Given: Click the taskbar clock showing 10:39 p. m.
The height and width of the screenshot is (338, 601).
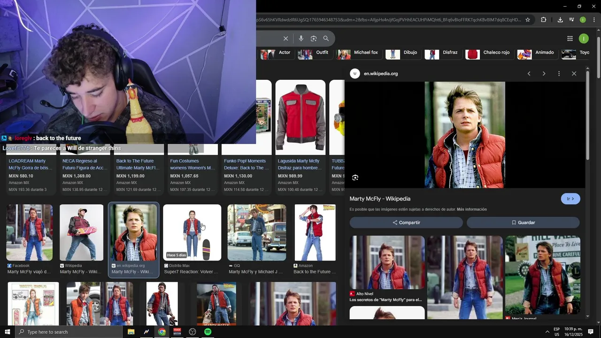Looking at the screenshot, I should click(x=573, y=332).
